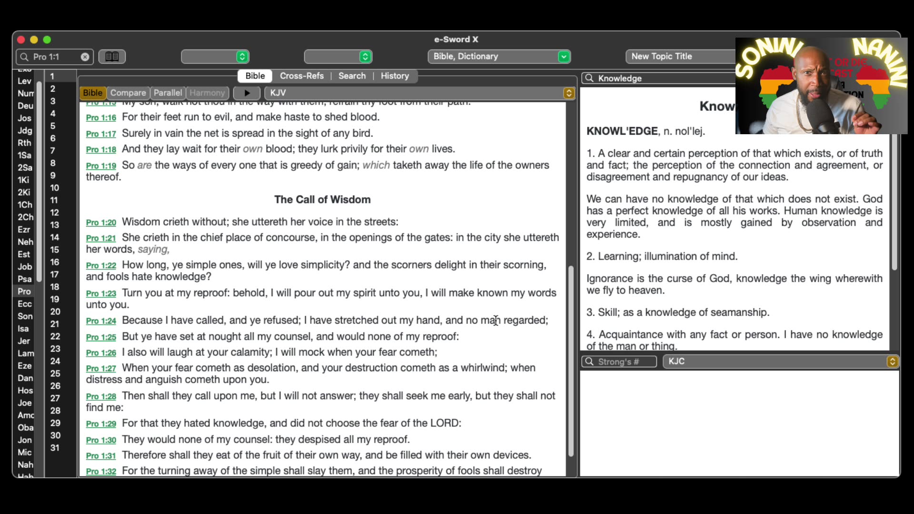Screen dimensions: 914x514
Task: Click the verse lookup magnifier icon
Action: pos(24,57)
